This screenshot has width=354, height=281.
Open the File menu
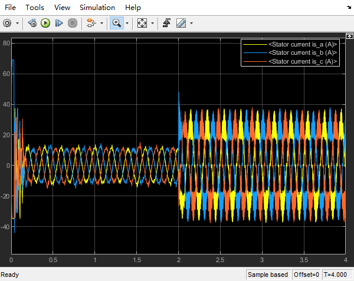point(11,8)
